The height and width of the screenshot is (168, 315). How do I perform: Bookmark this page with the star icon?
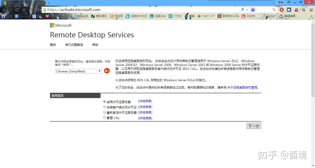pyautogui.click(x=37, y=10)
